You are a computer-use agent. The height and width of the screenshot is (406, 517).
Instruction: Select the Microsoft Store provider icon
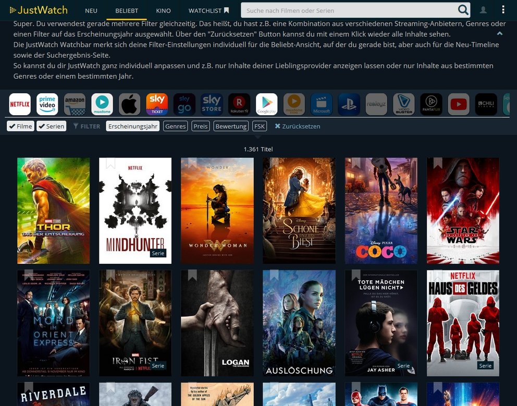click(322, 104)
